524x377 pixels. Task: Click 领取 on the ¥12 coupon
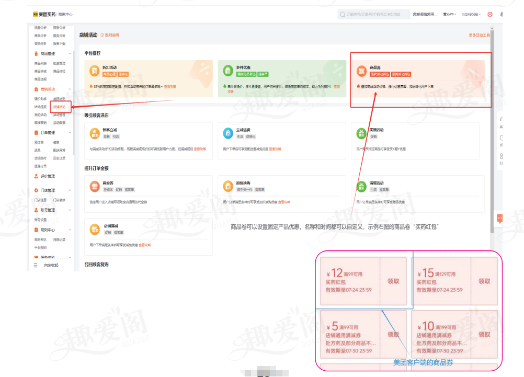(393, 281)
